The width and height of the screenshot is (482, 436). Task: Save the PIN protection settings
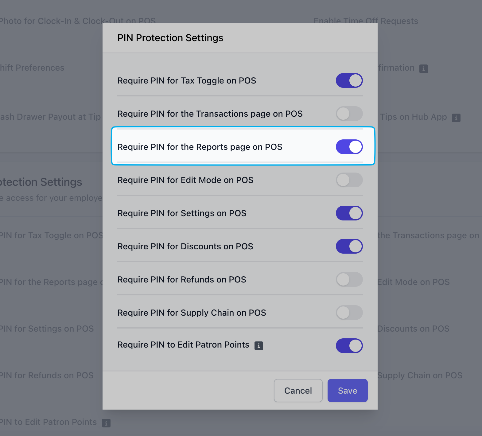(347, 391)
